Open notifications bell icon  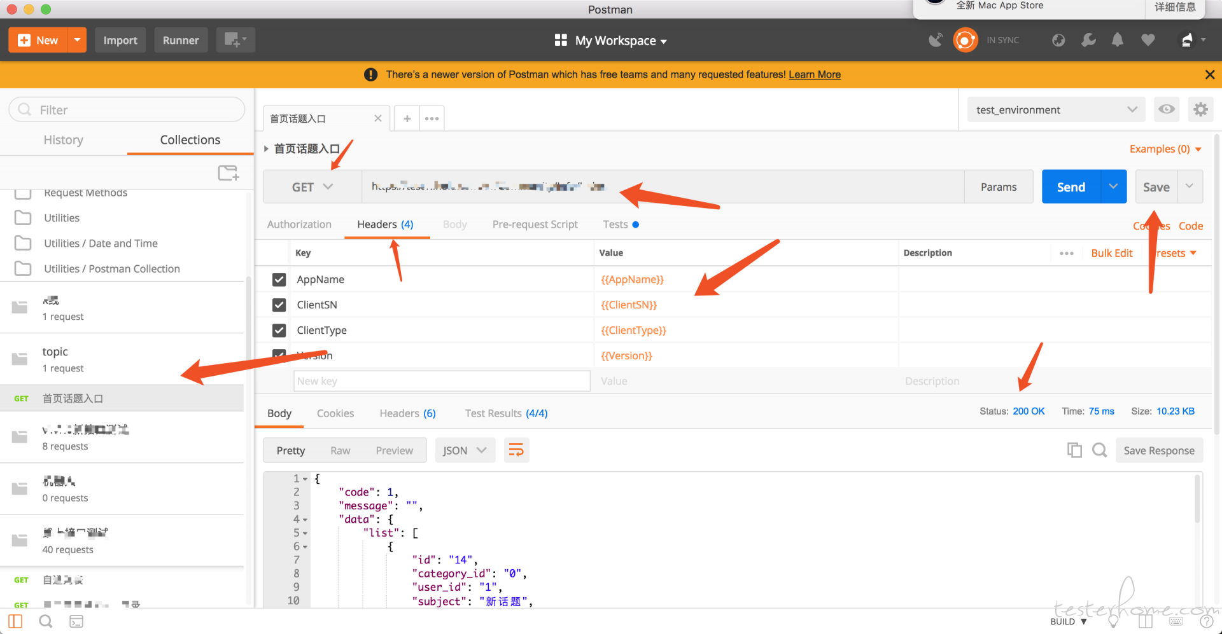point(1118,40)
